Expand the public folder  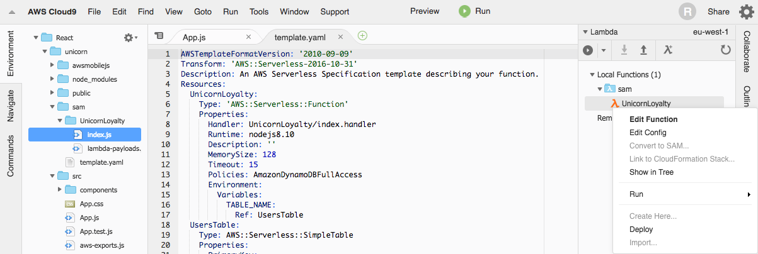point(52,93)
